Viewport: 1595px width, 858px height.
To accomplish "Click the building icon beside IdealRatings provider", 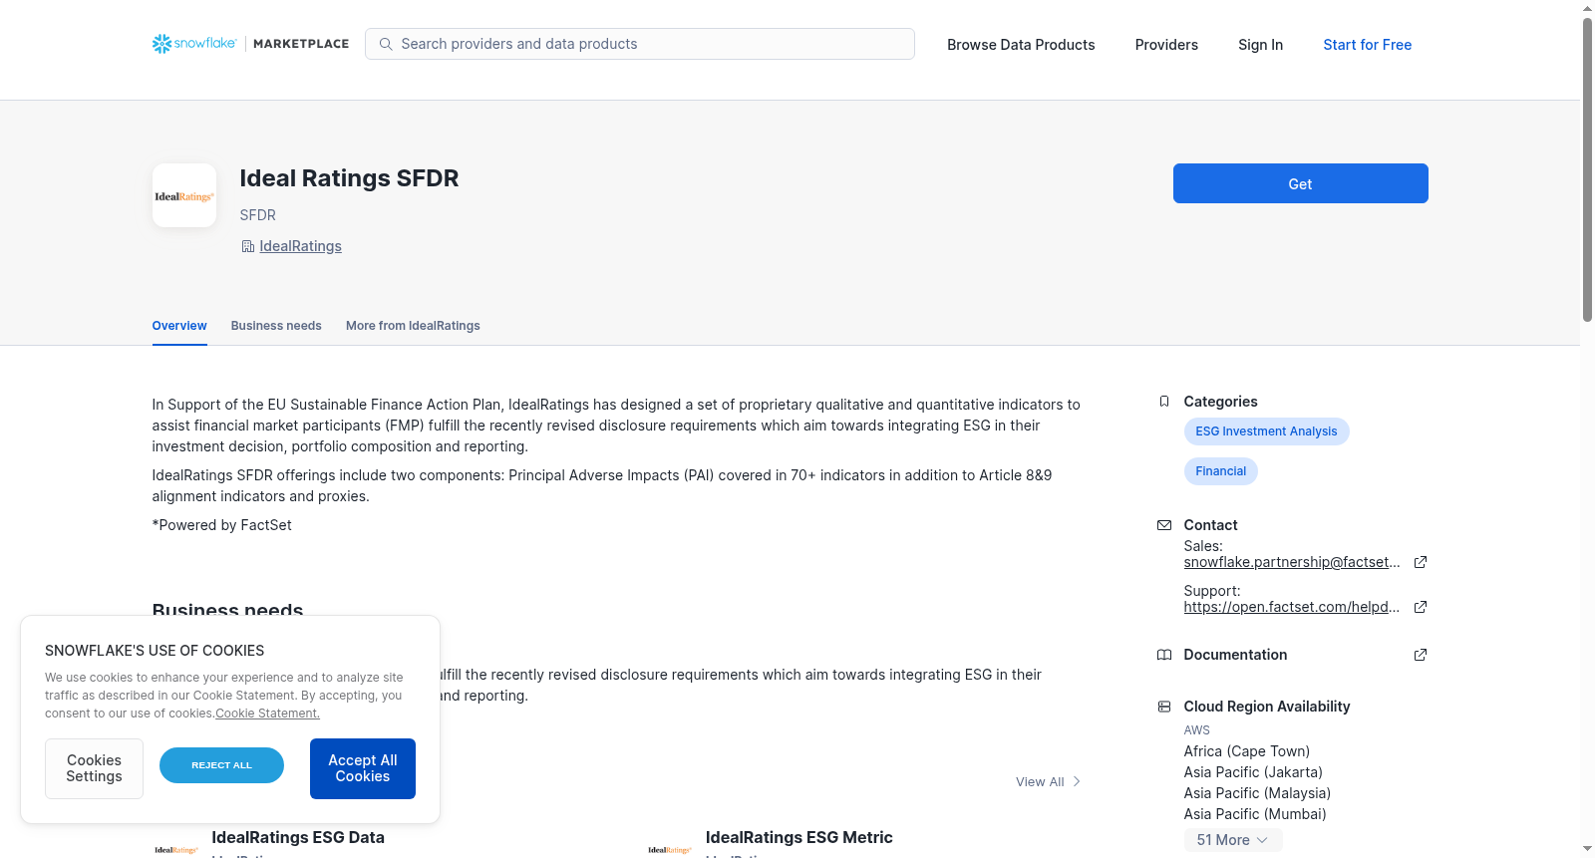I will click(x=248, y=246).
